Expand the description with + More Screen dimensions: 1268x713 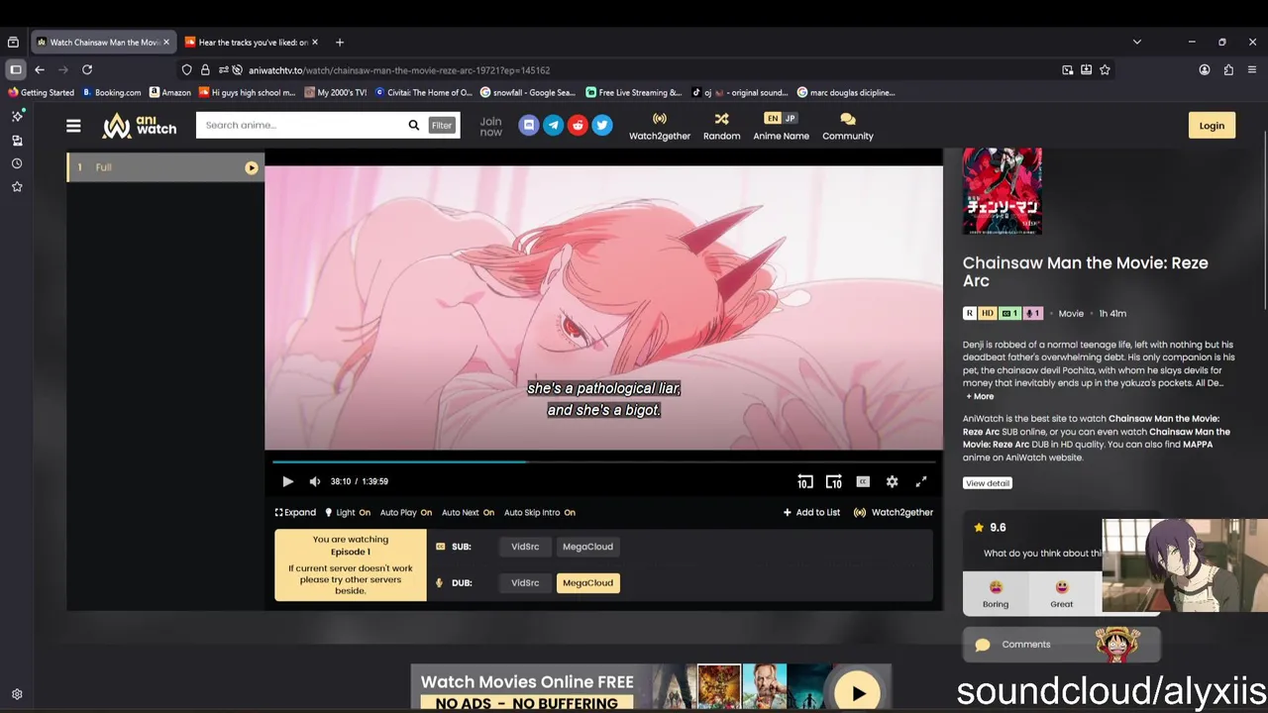(980, 396)
